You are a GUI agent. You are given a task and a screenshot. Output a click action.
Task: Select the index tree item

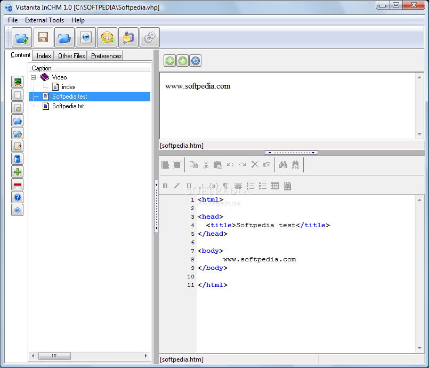[x=68, y=87]
